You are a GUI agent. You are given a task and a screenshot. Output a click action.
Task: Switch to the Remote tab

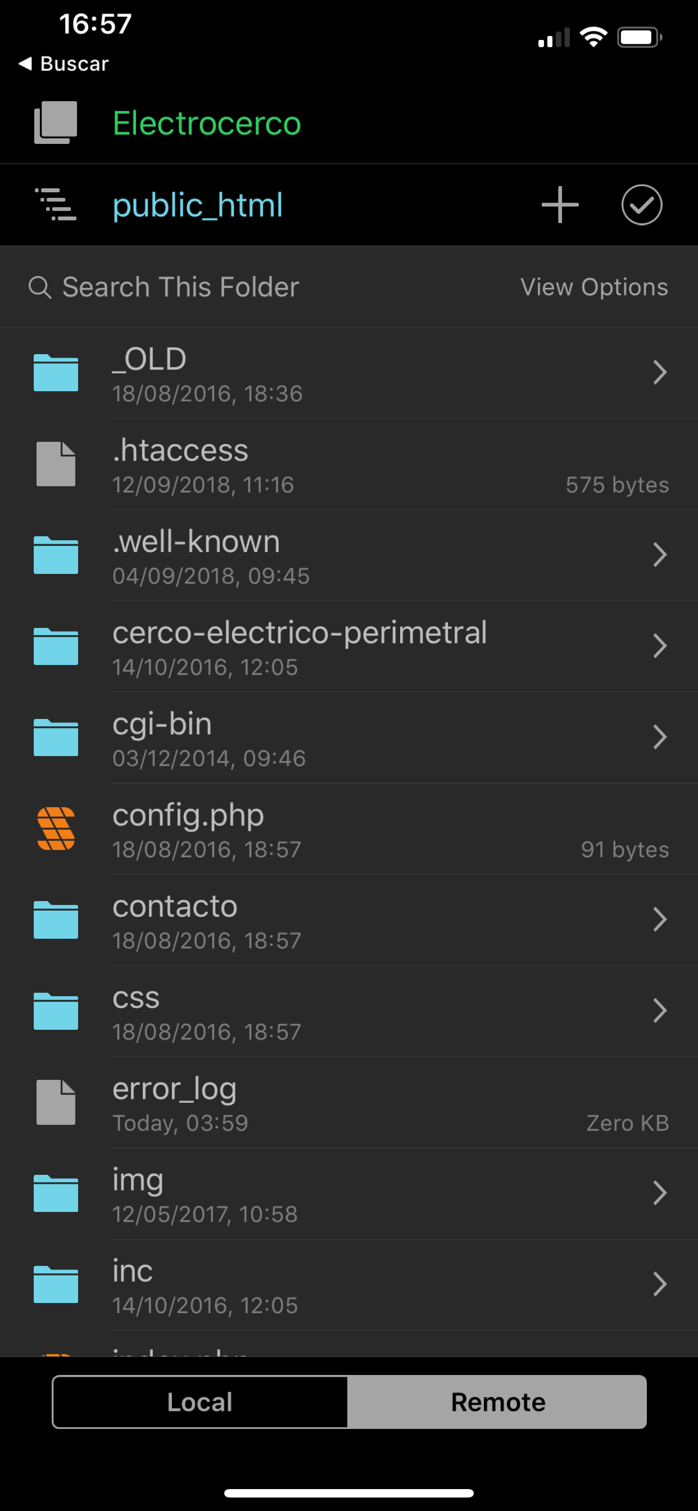[x=497, y=1402]
